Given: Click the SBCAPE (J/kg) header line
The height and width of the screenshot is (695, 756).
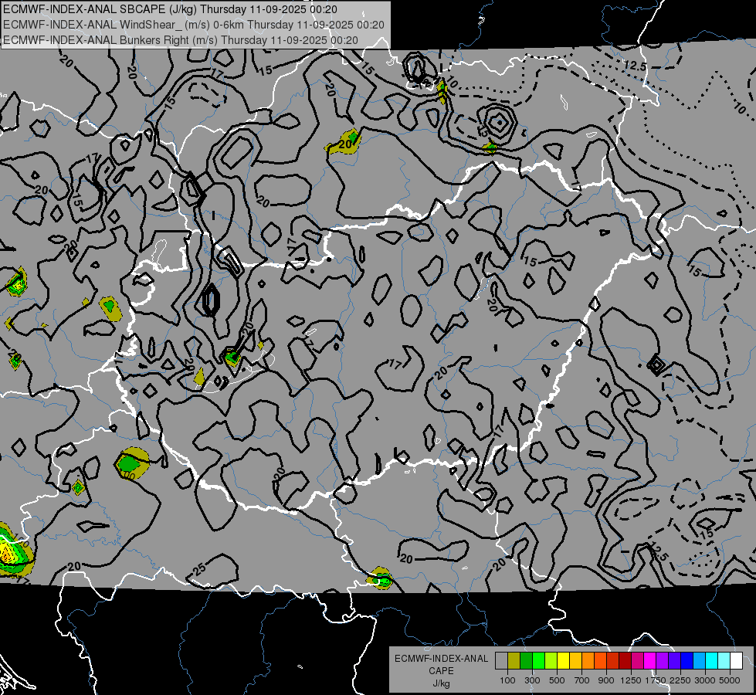Looking at the screenshot, I should pos(170,9).
